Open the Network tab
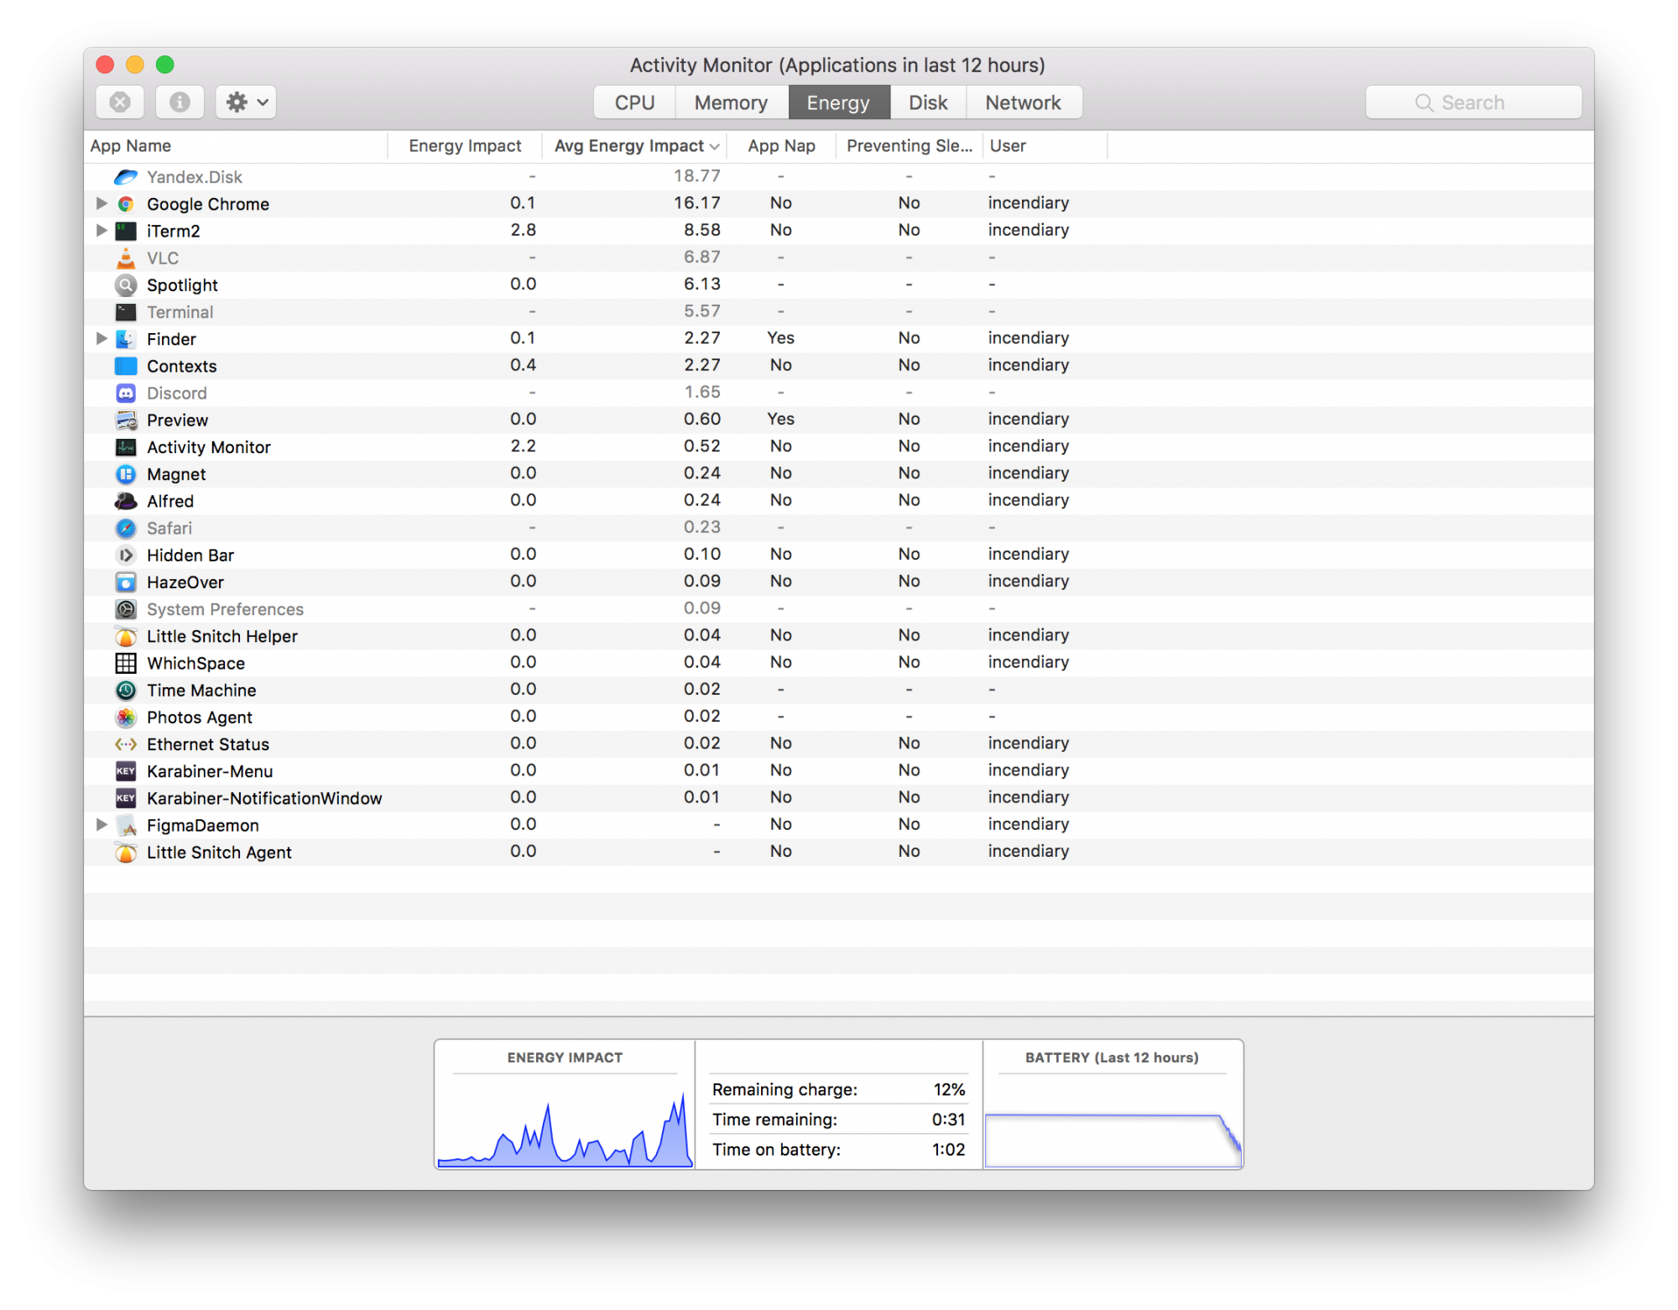This screenshot has width=1678, height=1310. pyautogui.click(x=1023, y=102)
